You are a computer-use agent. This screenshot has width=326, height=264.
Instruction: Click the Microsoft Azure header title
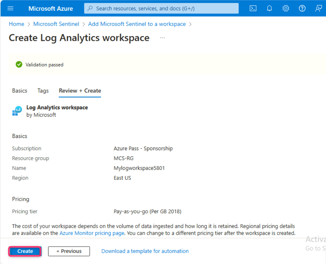[x=51, y=8]
